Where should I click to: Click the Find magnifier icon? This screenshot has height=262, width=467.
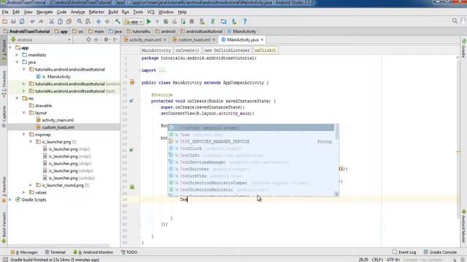80,21
